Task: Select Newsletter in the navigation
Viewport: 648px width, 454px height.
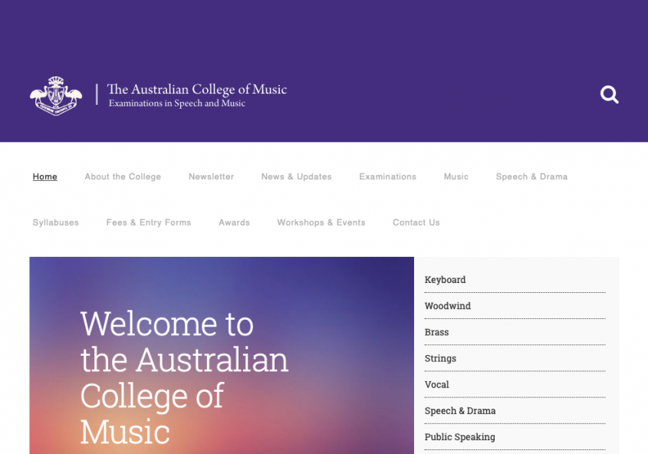Action: coord(211,176)
